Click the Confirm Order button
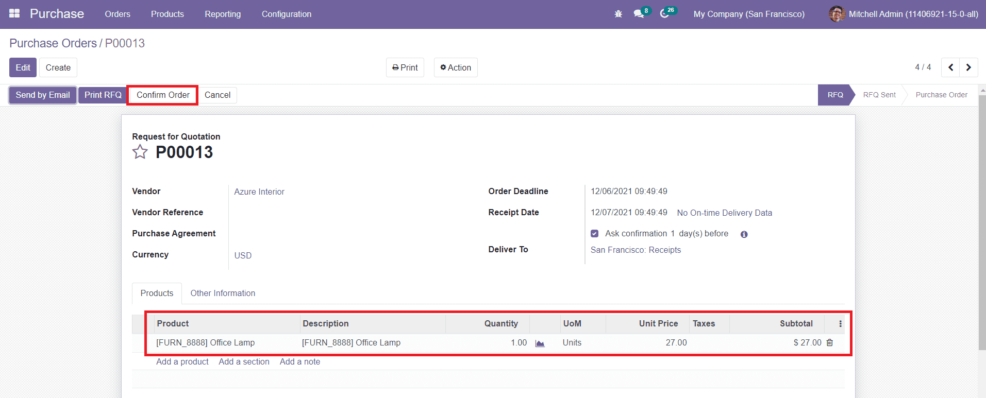 pos(163,95)
